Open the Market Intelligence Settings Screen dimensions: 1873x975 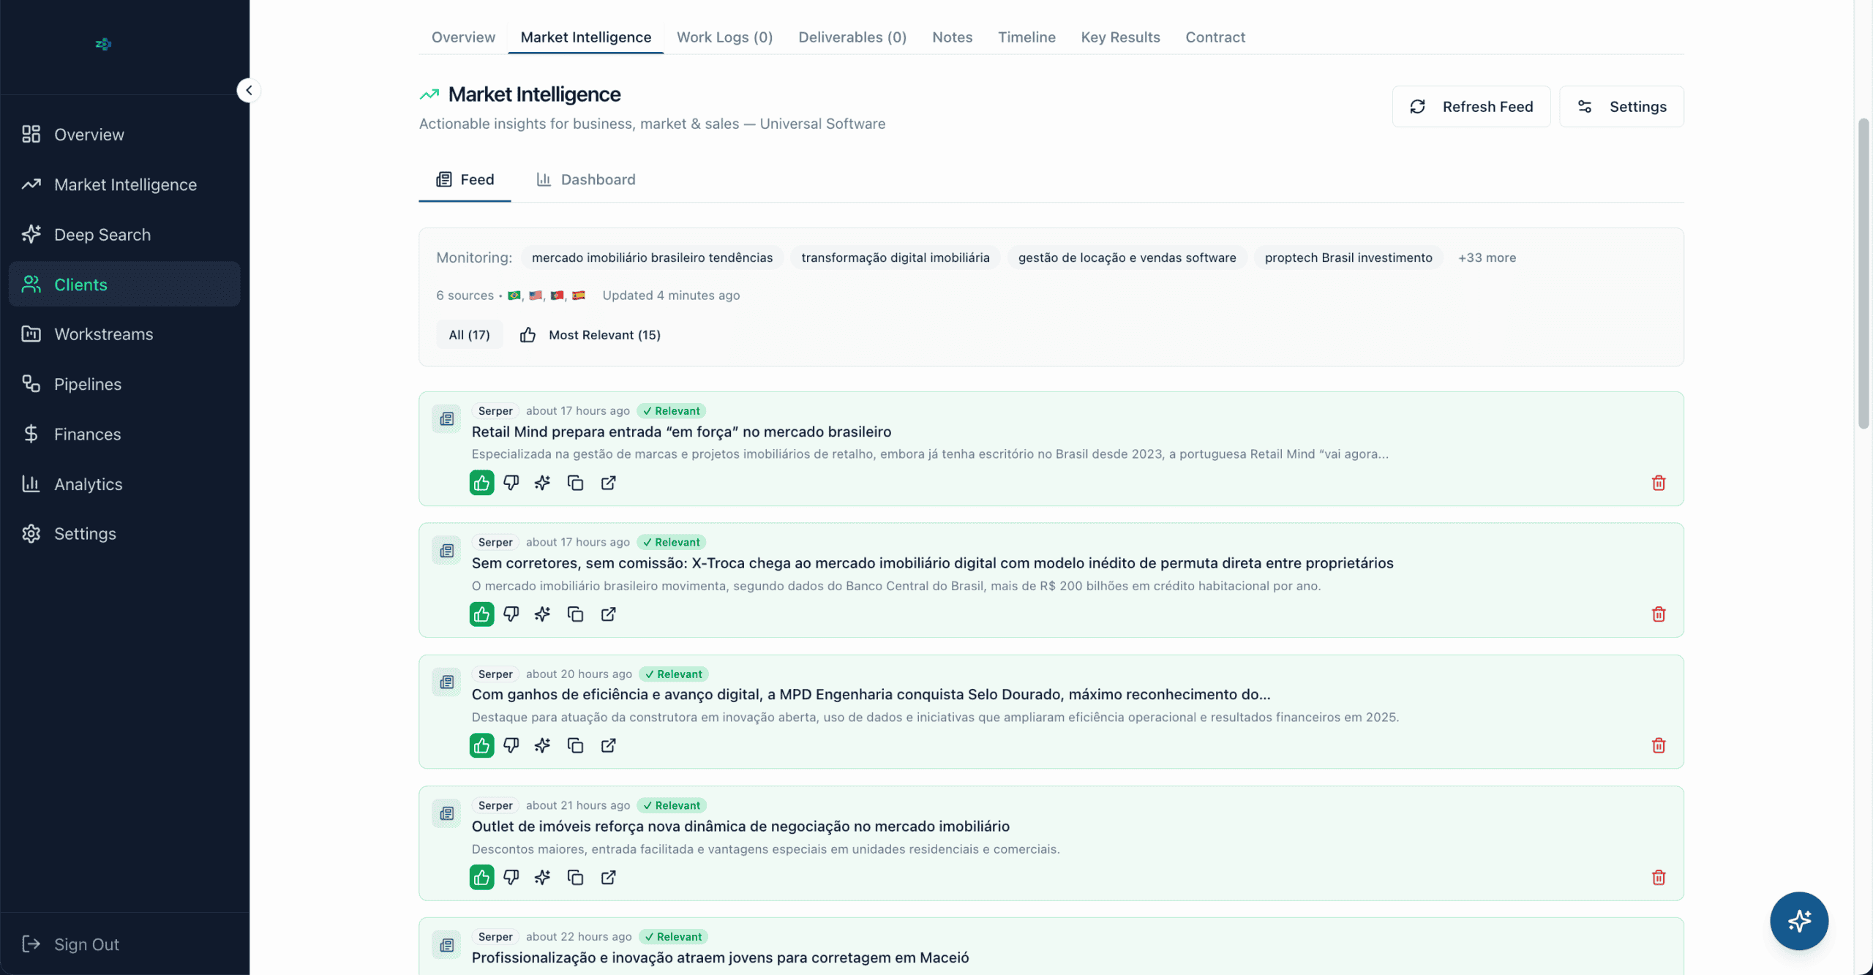coord(1621,107)
